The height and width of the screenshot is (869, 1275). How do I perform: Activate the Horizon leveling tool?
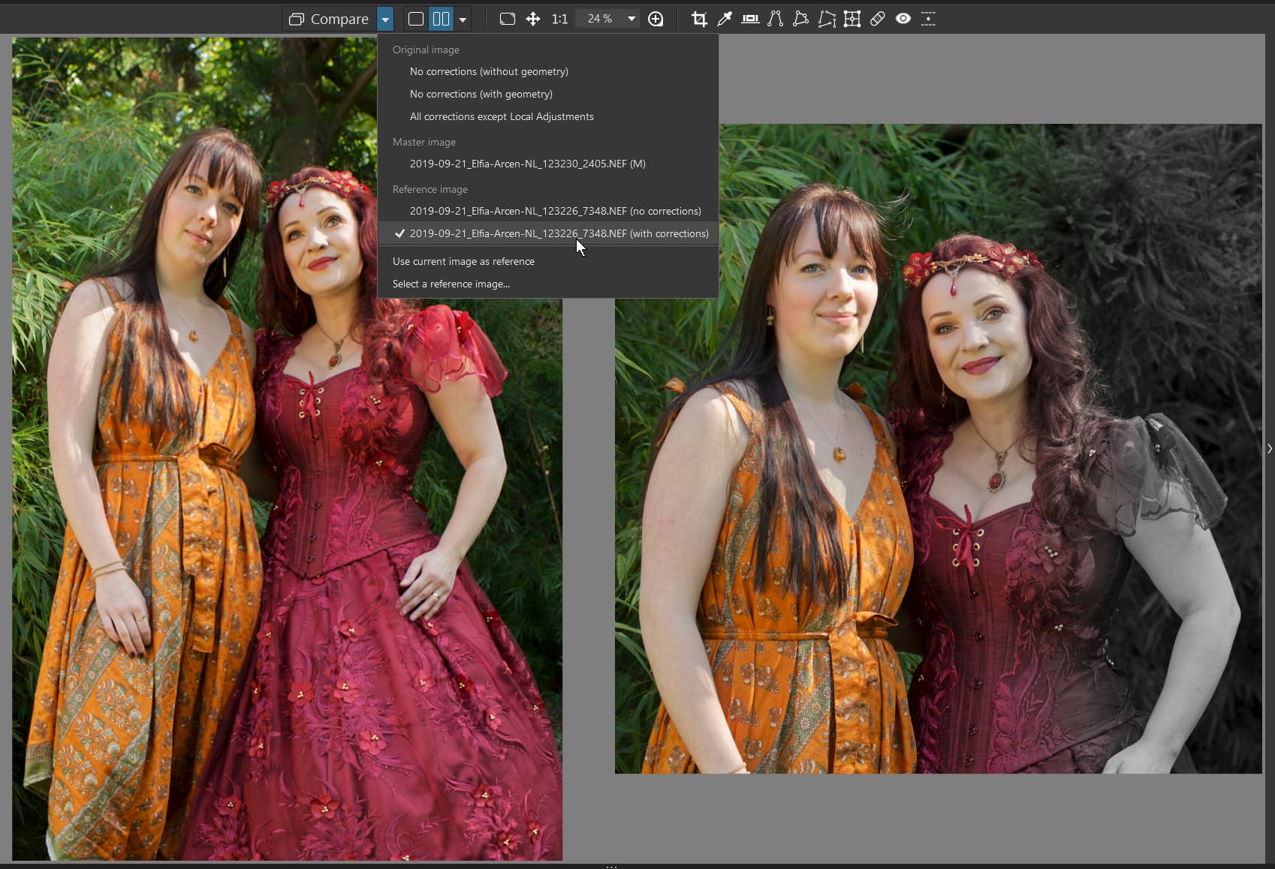tap(750, 19)
